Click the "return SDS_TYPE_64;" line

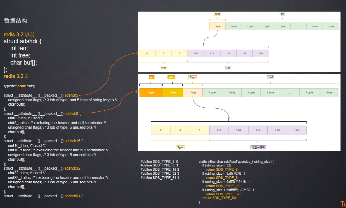point(220,198)
